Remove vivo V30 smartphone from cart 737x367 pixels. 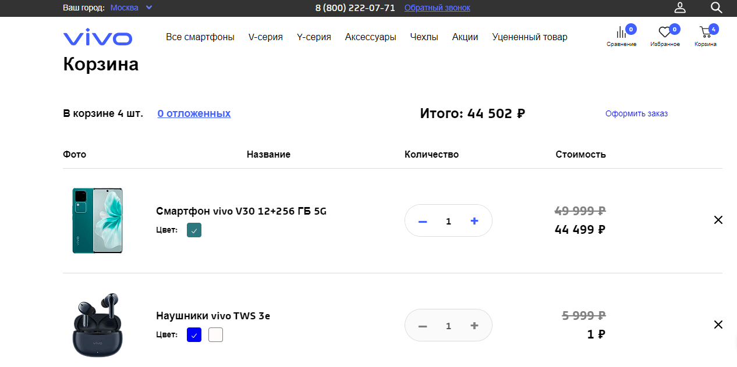(718, 220)
